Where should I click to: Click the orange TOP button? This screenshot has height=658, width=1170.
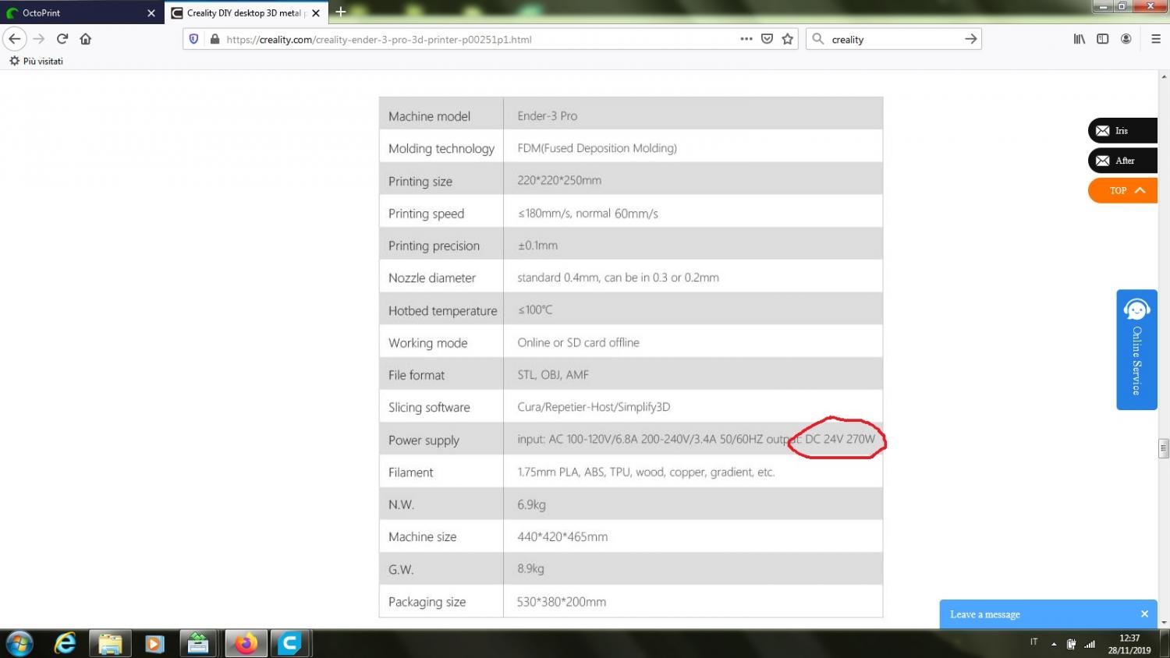coord(1122,190)
